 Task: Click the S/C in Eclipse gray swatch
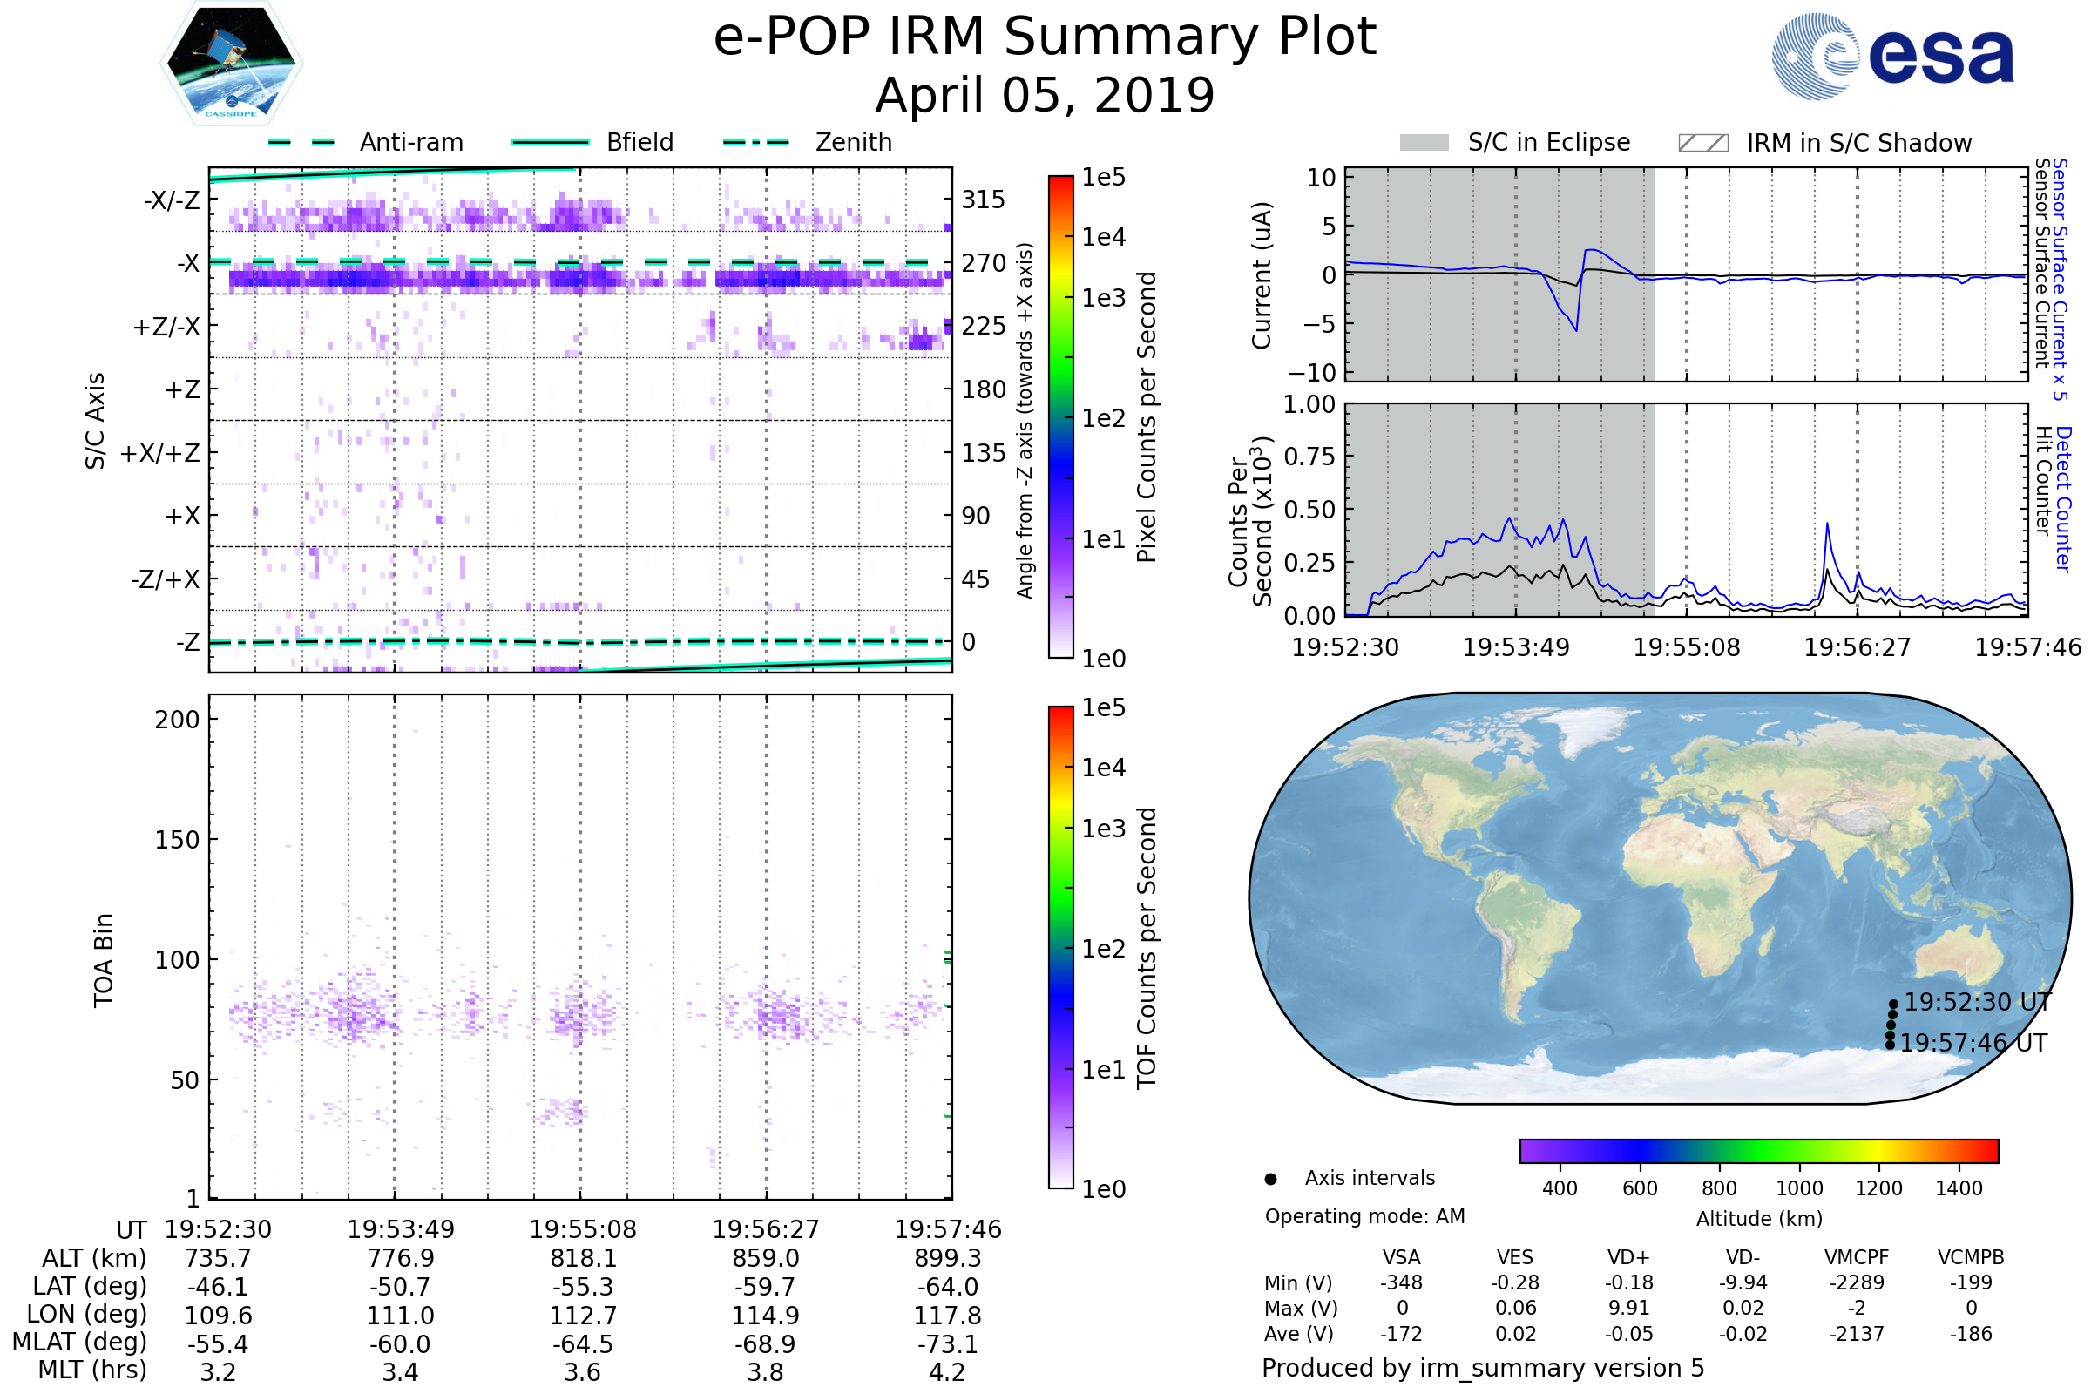click(1424, 143)
